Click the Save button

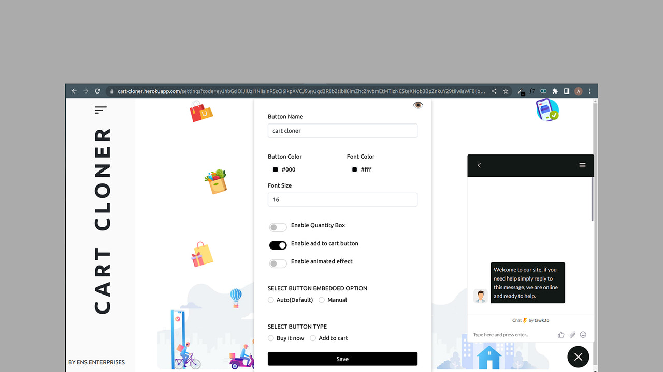coord(342,359)
